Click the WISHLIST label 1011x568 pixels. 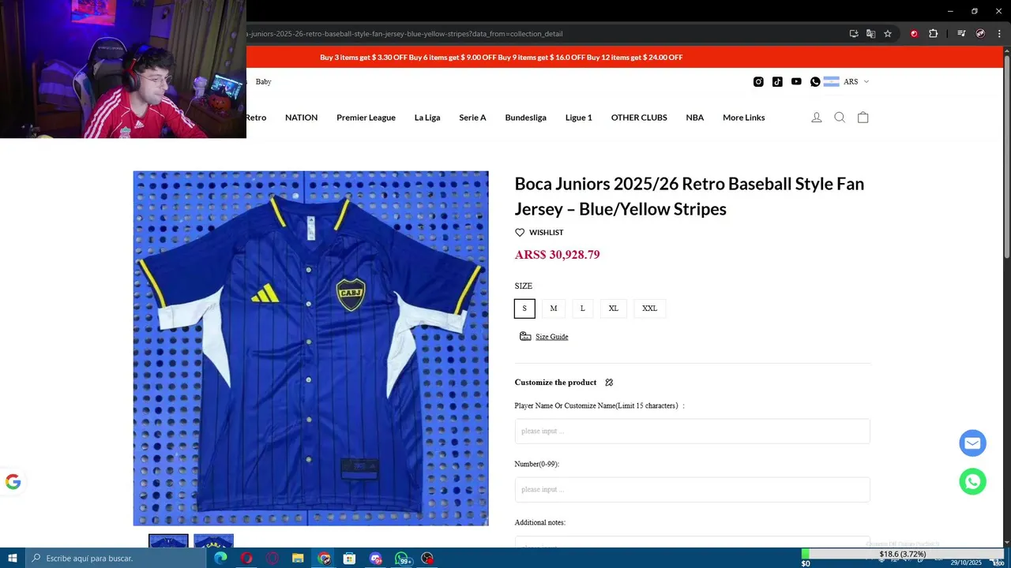[x=547, y=233]
